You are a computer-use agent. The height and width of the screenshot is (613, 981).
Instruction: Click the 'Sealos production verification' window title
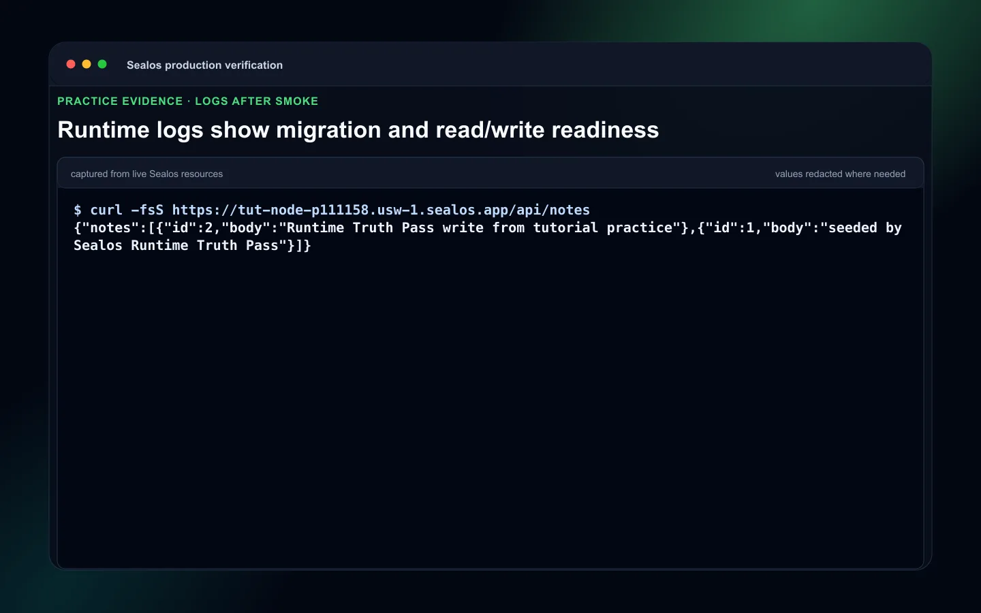click(204, 65)
